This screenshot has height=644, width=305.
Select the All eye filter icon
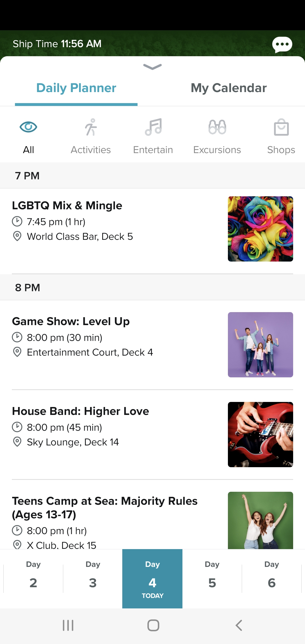coord(28,127)
